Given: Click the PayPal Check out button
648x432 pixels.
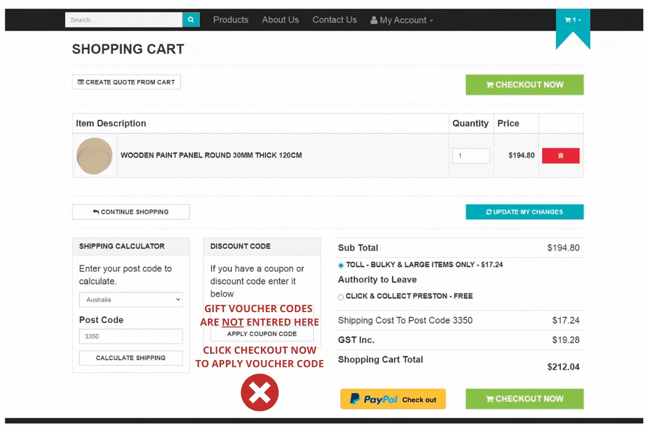Looking at the screenshot, I should click(x=393, y=399).
